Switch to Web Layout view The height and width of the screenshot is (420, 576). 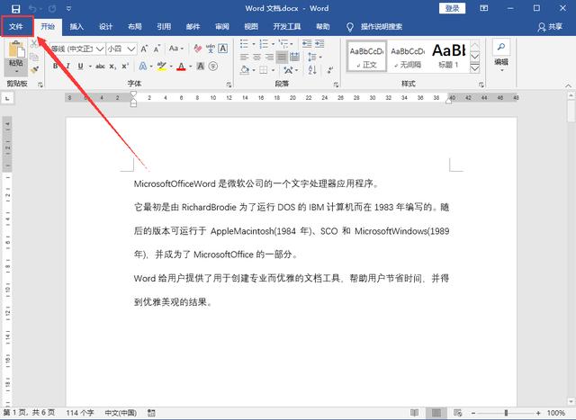coord(457,413)
